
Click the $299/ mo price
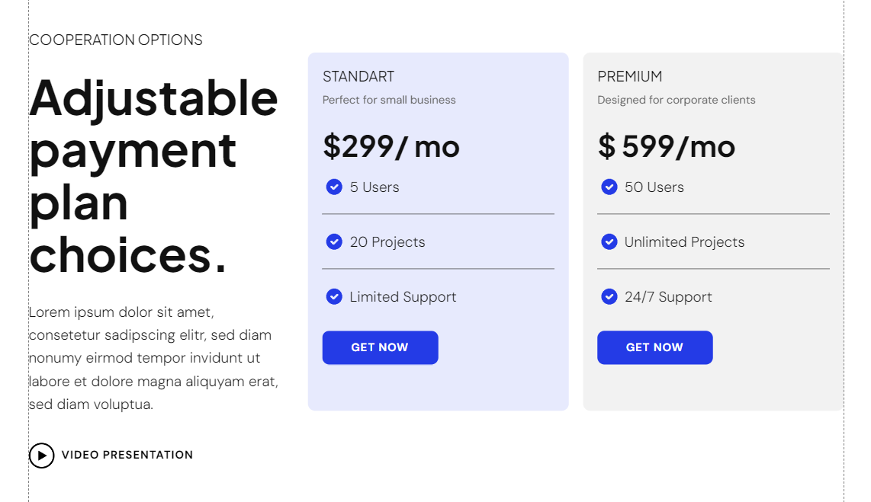tap(391, 146)
